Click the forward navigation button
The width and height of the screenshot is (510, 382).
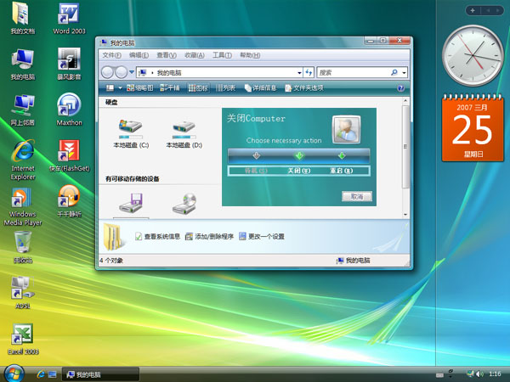121,72
